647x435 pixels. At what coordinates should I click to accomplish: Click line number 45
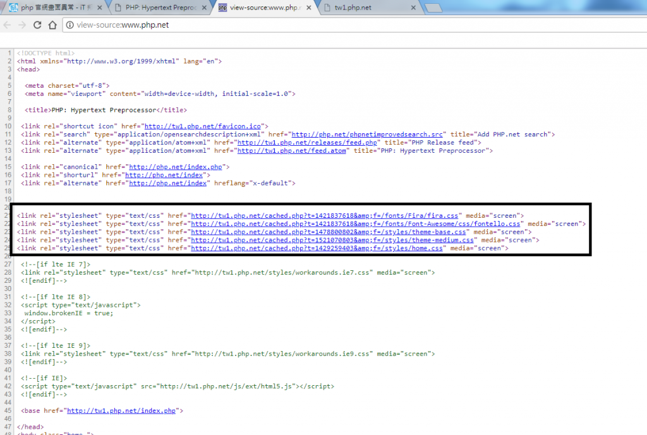click(x=8, y=410)
